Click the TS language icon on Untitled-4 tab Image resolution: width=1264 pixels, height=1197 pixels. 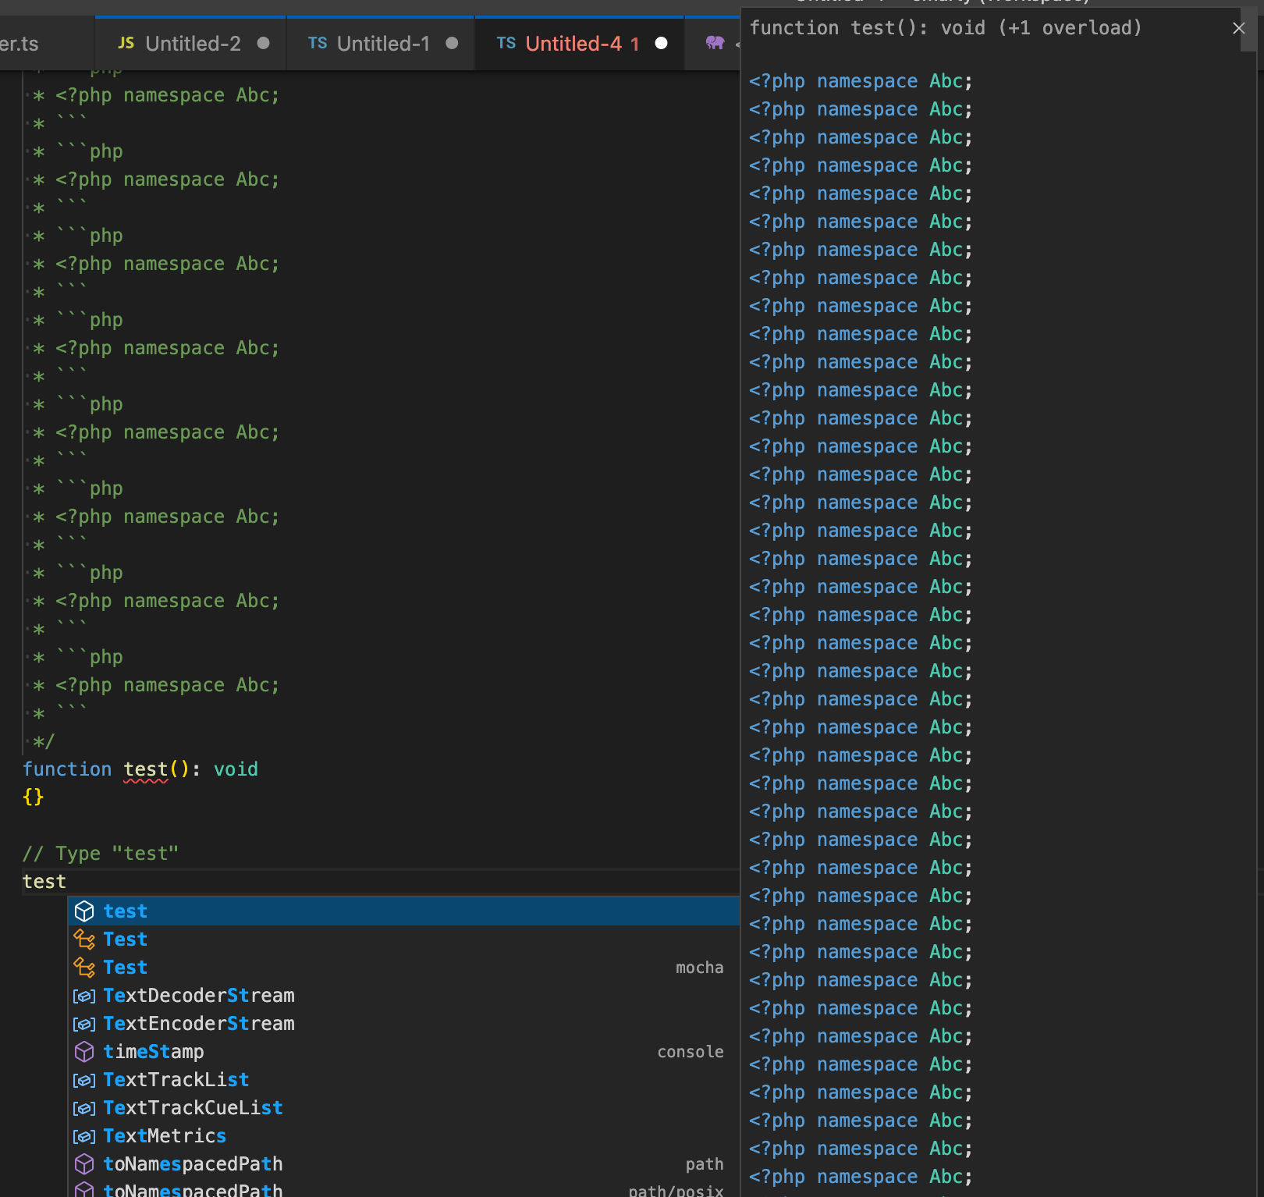[506, 43]
